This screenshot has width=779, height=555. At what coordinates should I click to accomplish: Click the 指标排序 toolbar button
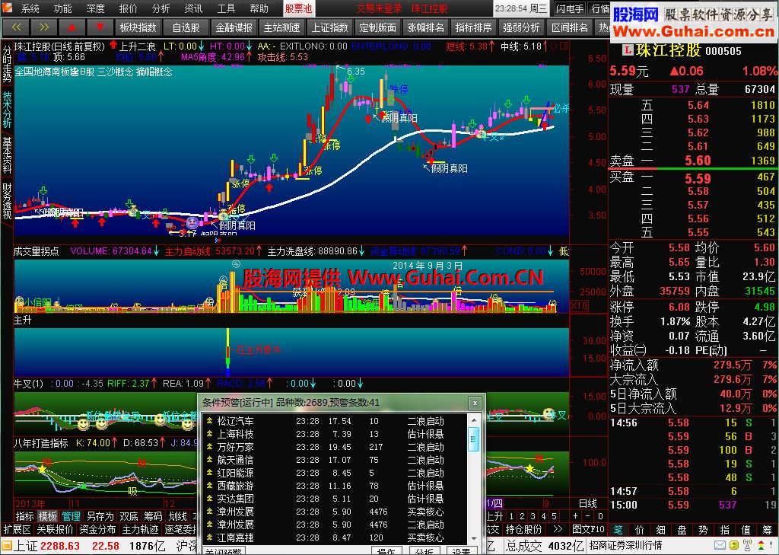pos(473,27)
